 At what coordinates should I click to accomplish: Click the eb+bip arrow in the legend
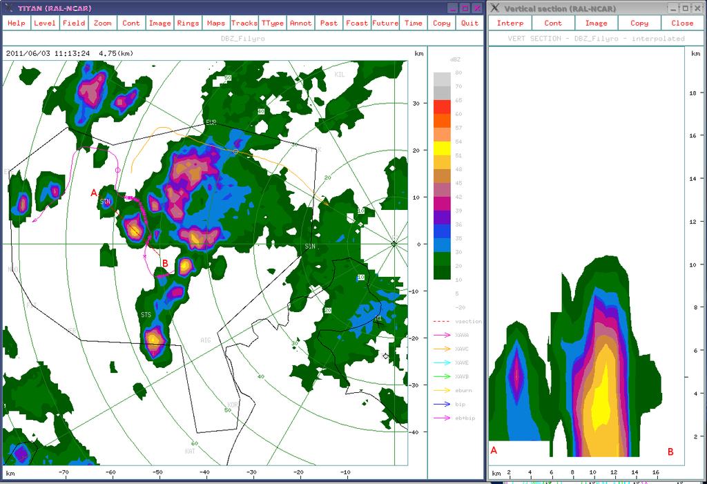(x=442, y=418)
